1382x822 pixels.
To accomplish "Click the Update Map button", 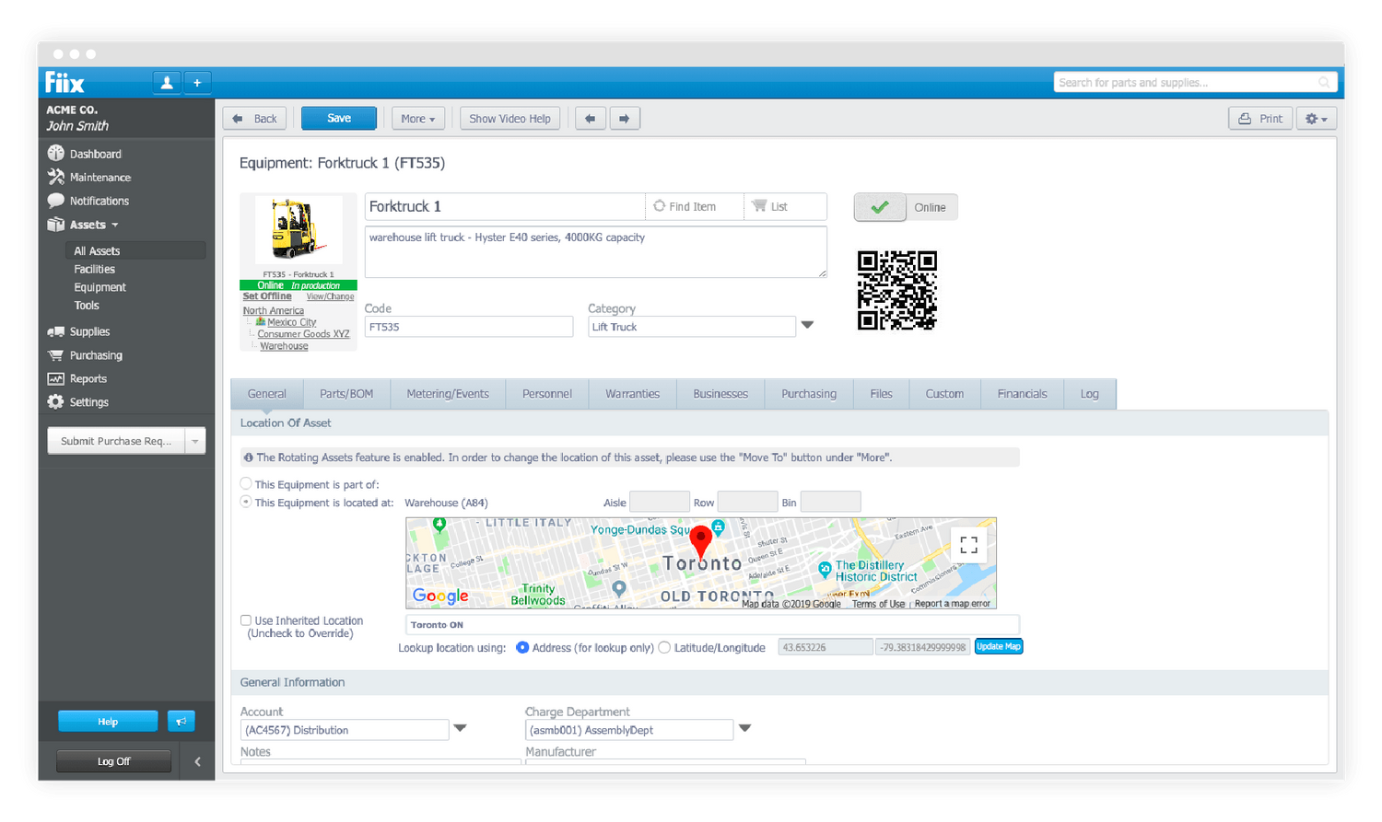I will tap(999, 646).
